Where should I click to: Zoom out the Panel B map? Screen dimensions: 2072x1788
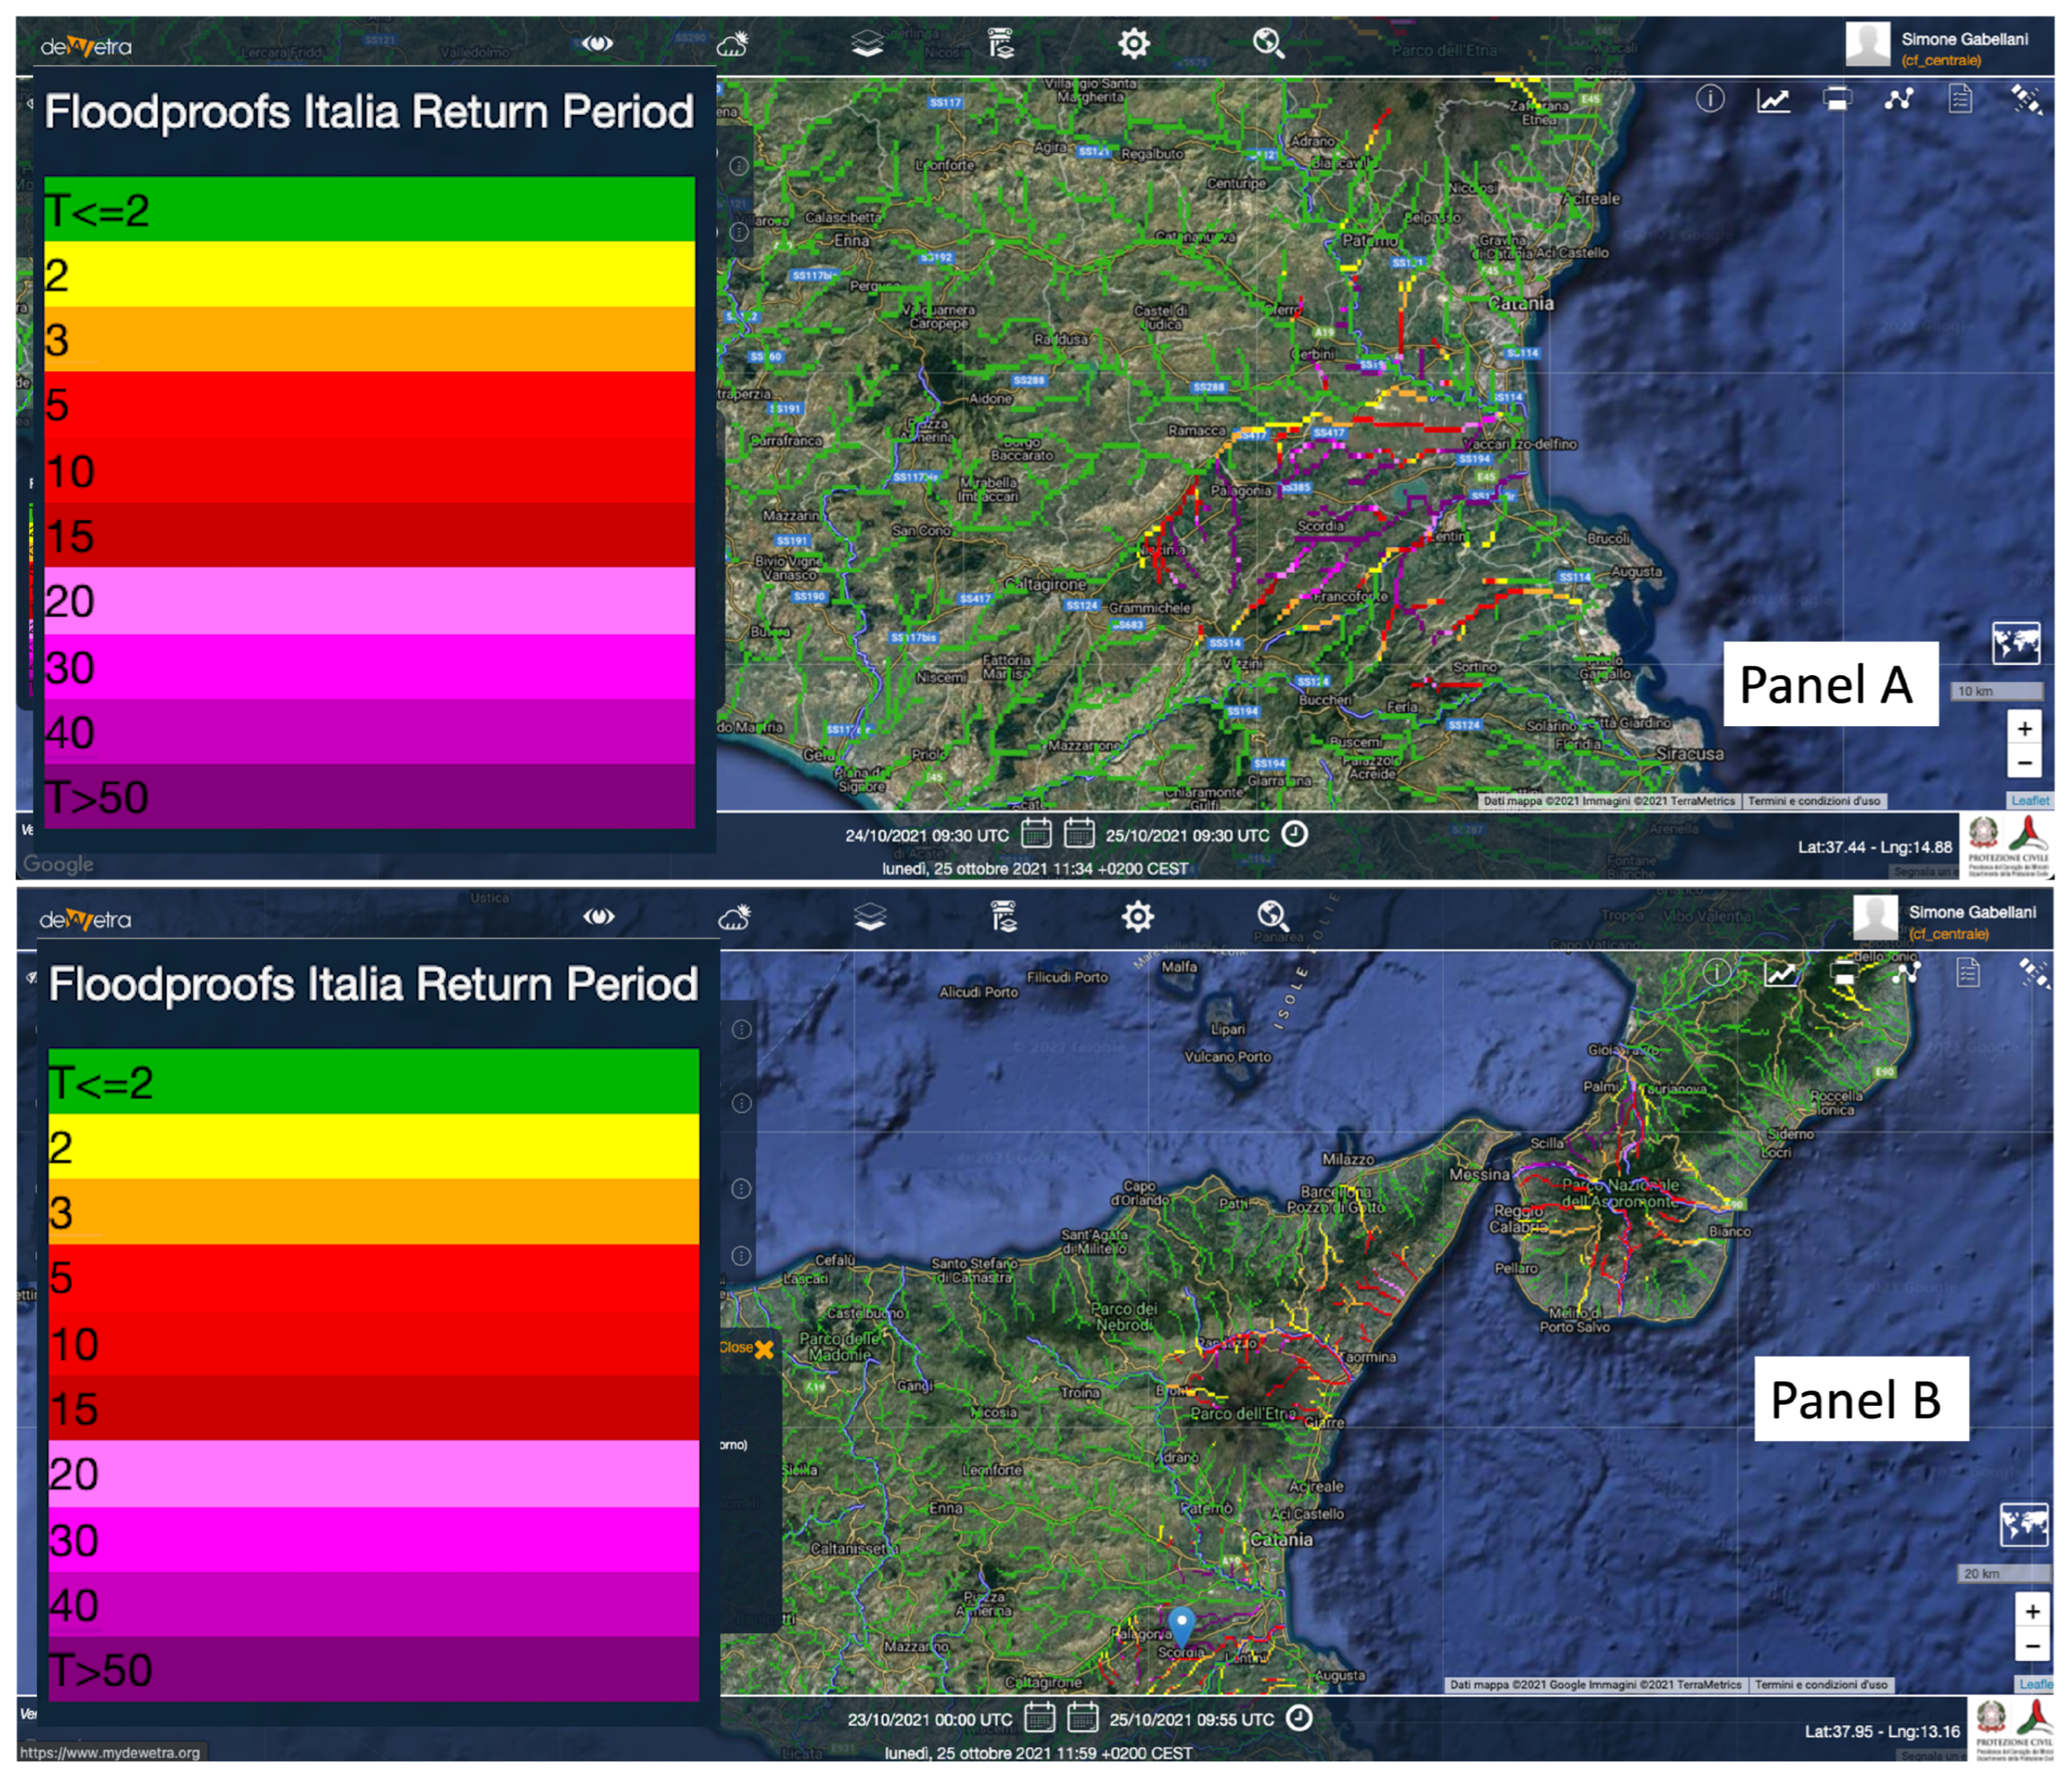[x=2032, y=1645]
